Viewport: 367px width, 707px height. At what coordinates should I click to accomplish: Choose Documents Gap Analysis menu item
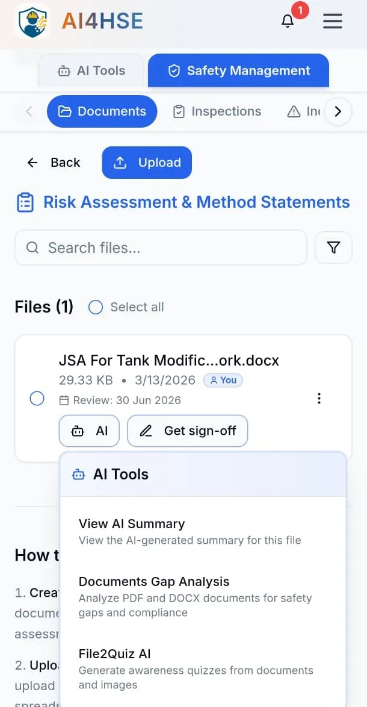(x=203, y=596)
